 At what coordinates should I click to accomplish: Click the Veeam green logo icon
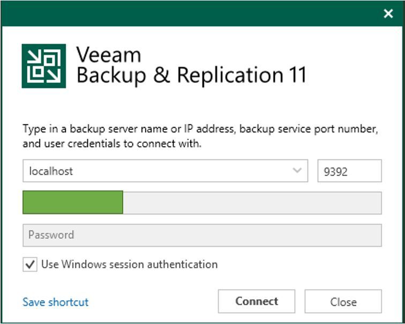coord(44,66)
